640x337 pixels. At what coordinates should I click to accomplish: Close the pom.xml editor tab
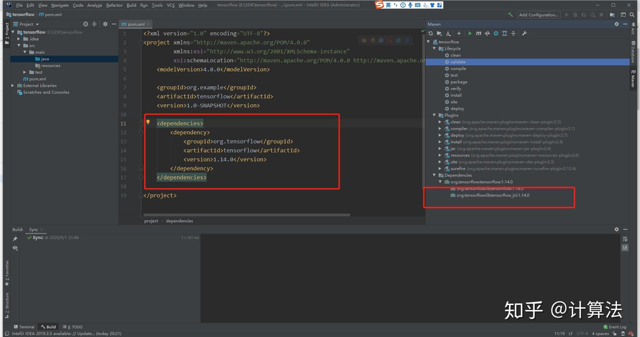pyautogui.click(x=148, y=24)
